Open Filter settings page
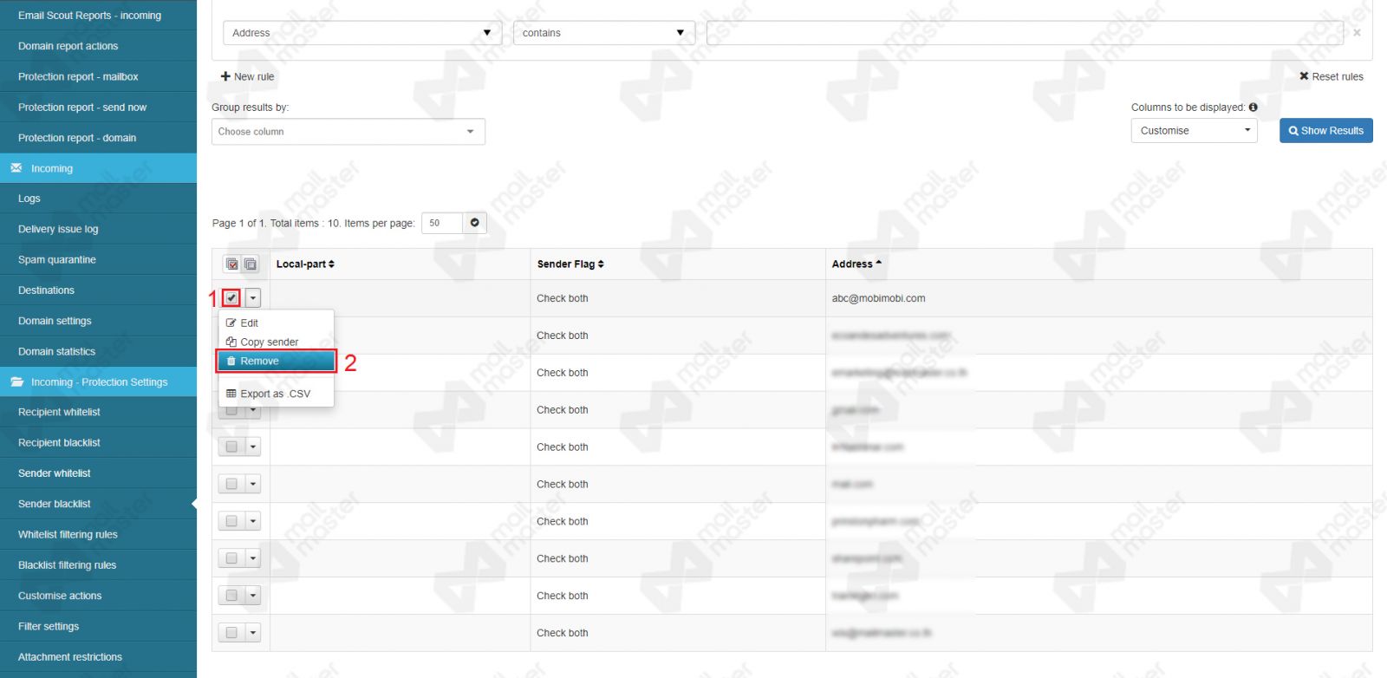The height and width of the screenshot is (678, 1387). (98, 626)
